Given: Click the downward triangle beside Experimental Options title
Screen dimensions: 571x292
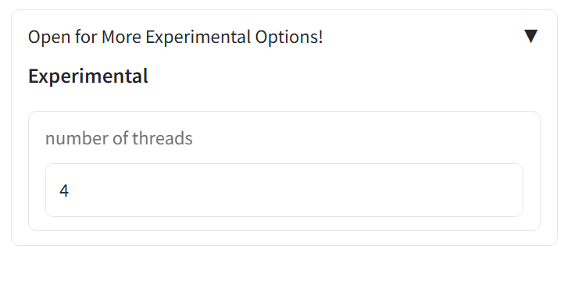Looking at the screenshot, I should pos(530,36).
